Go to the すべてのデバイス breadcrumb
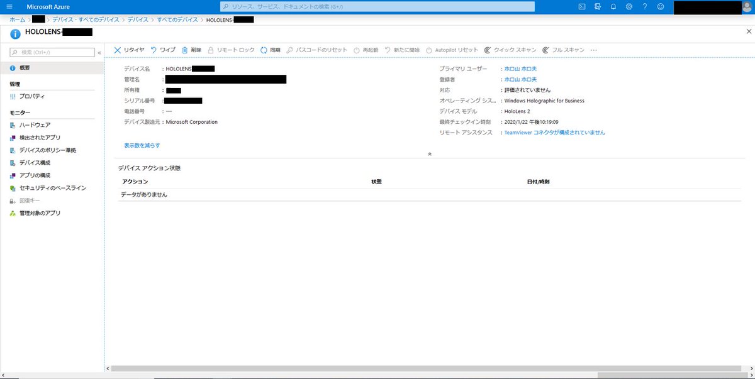The height and width of the screenshot is (379, 755). tap(177, 20)
